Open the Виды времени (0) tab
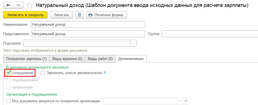Screen dimensions: 258x105 pyautogui.click(x=67, y=59)
